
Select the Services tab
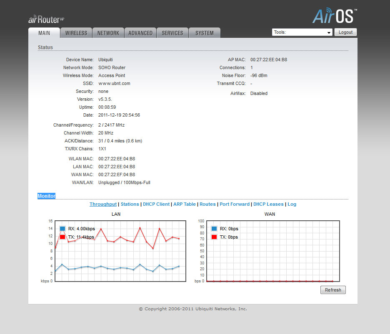[x=172, y=33]
